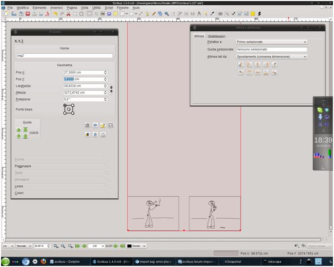Select the Insert Table tool
Viewport: 334px width, 267px height.
[115, 14]
